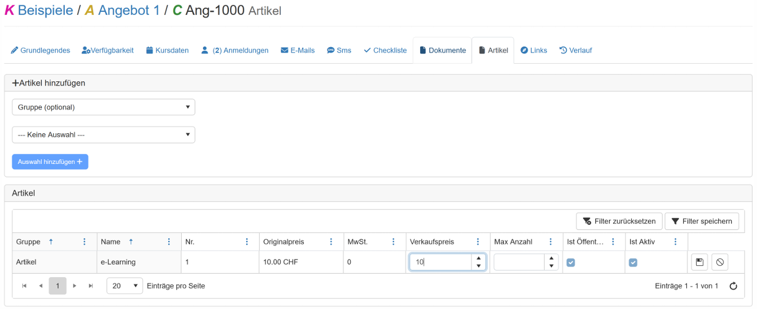Open the entries per page dropdown
Screen dimensions: 757x309
[124, 286]
